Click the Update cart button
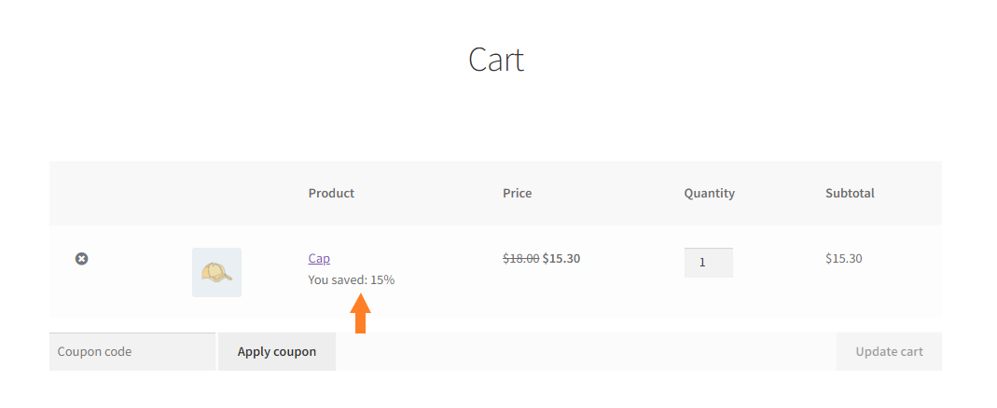The height and width of the screenshot is (408, 997). click(x=889, y=351)
